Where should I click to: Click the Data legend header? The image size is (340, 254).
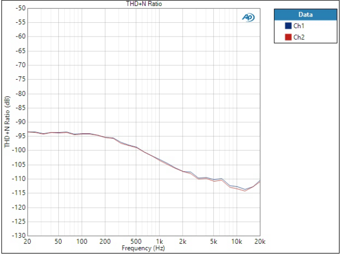click(305, 14)
